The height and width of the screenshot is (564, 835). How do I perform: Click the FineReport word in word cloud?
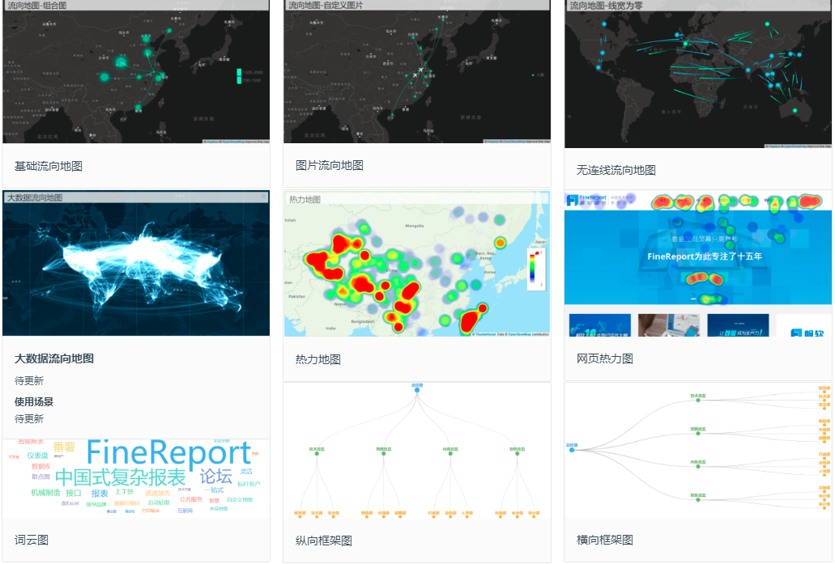coord(168,452)
